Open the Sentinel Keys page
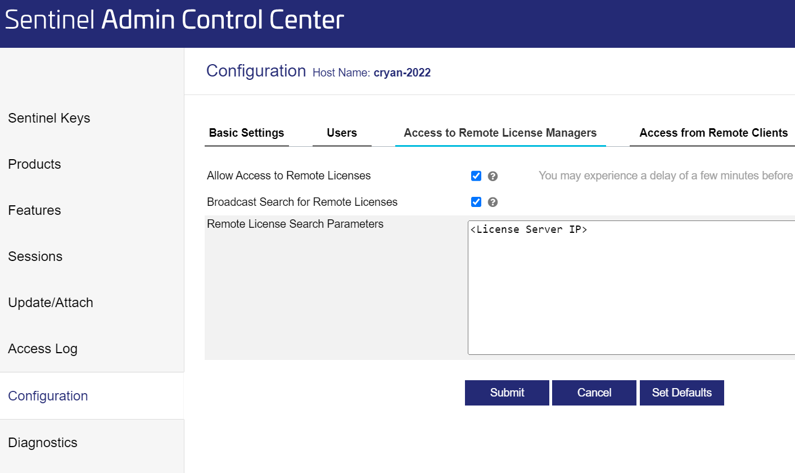 49,118
